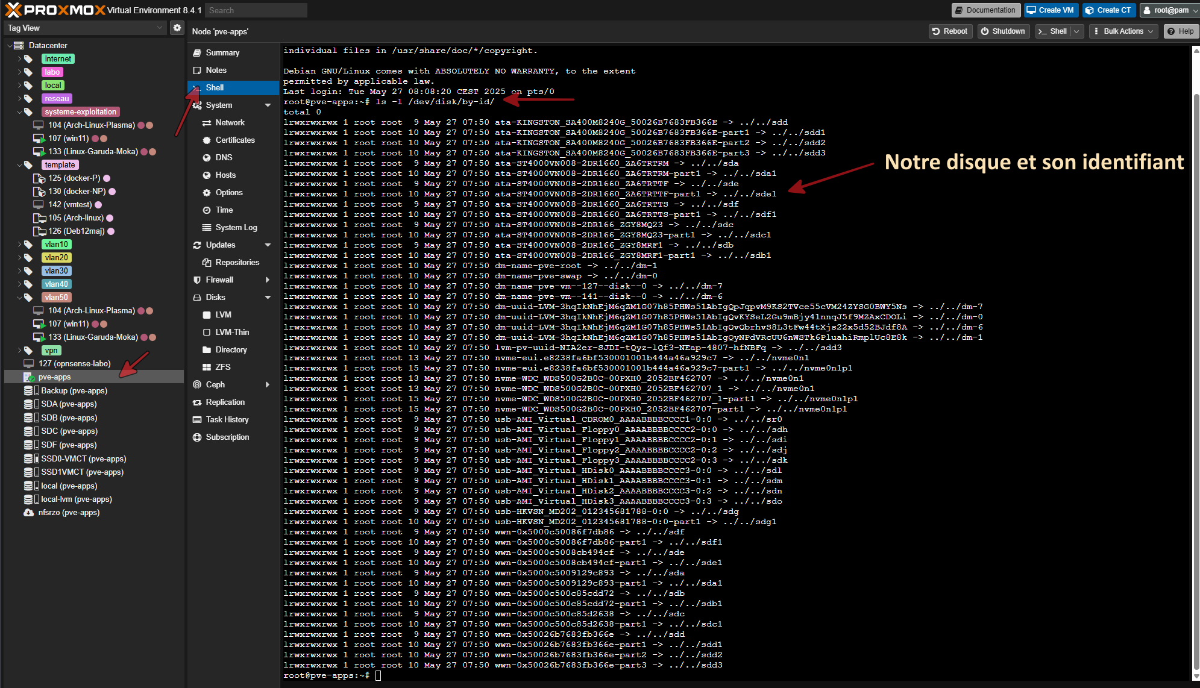Open the Subscription icon entry

coord(197,437)
